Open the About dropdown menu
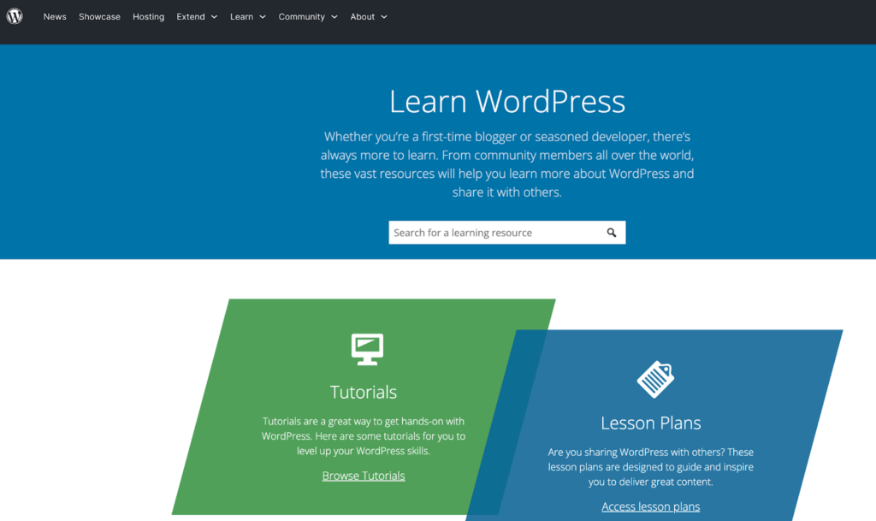Image resolution: width=876 pixels, height=521 pixels. pyautogui.click(x=368, y=17)
